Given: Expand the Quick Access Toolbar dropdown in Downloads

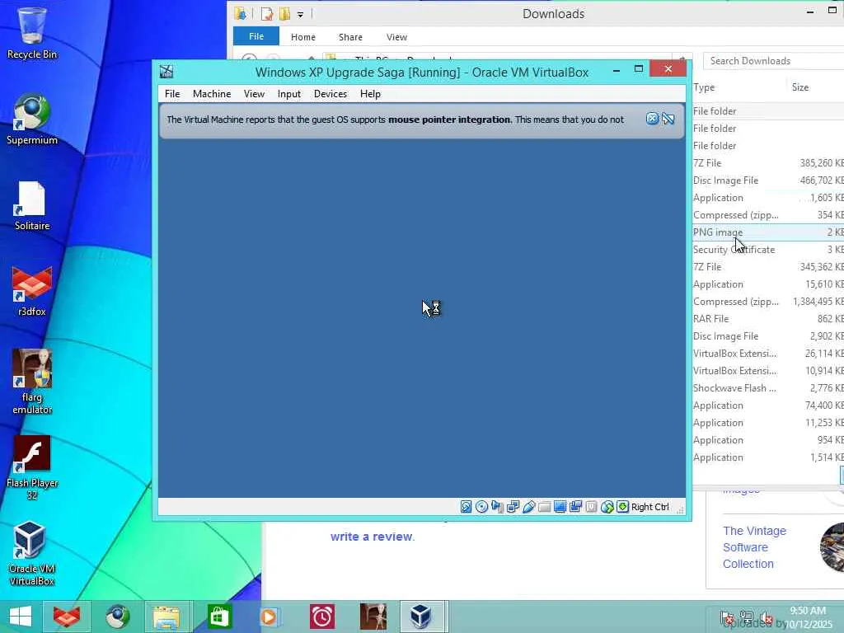Looking at the screenshot, I should click(300, 15).
